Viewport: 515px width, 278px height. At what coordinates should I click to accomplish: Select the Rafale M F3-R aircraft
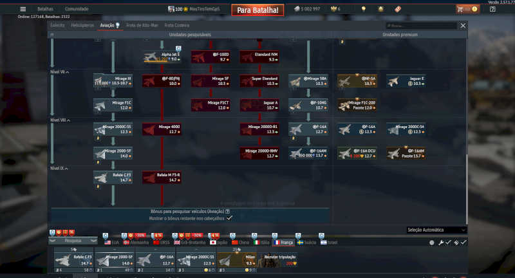pos(162,177)
